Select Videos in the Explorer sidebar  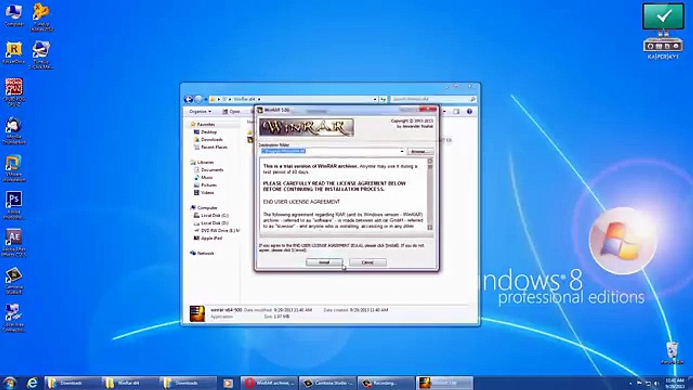click(x=204, y=192)
